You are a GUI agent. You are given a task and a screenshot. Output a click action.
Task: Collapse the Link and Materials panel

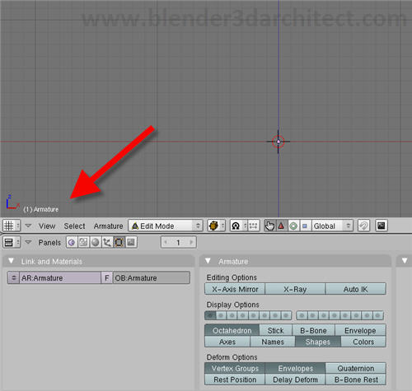(11, 261)
